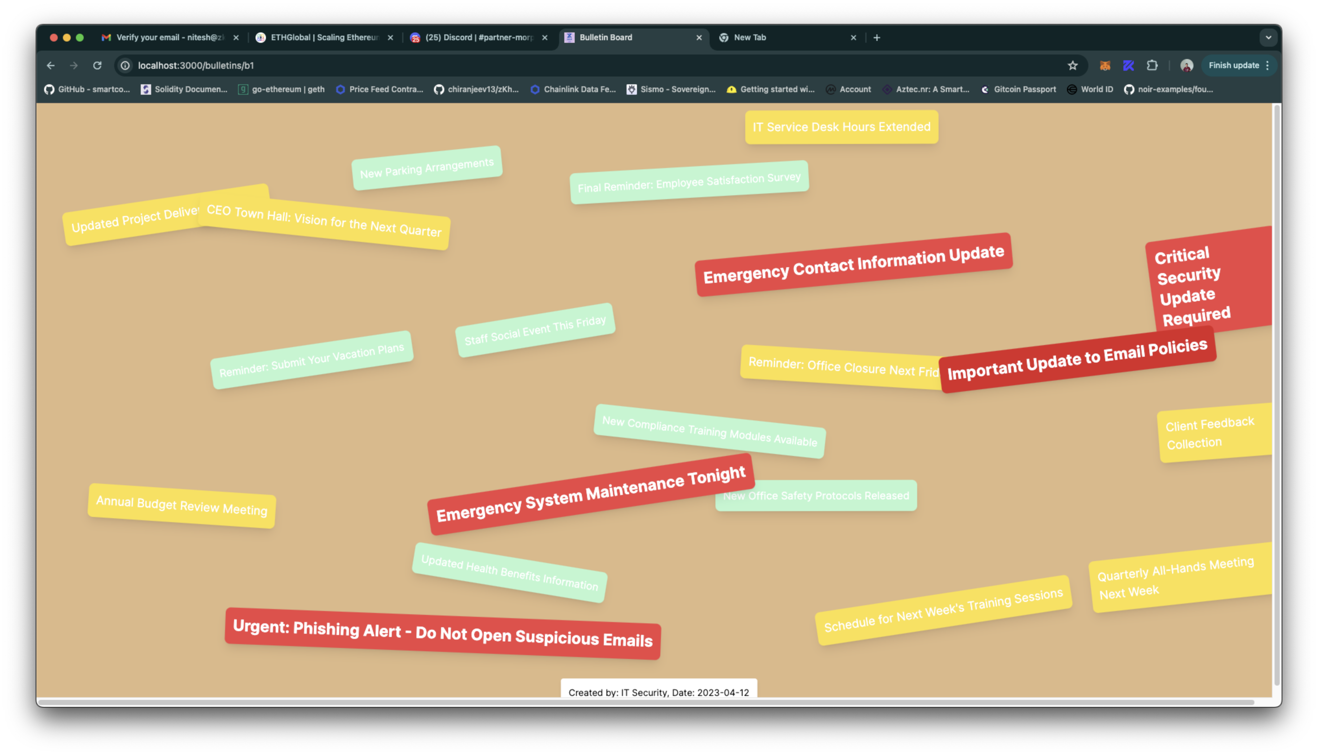1318x755 pixels.
Task: Open noir-examples bookmark
Action: point(1169,89)
